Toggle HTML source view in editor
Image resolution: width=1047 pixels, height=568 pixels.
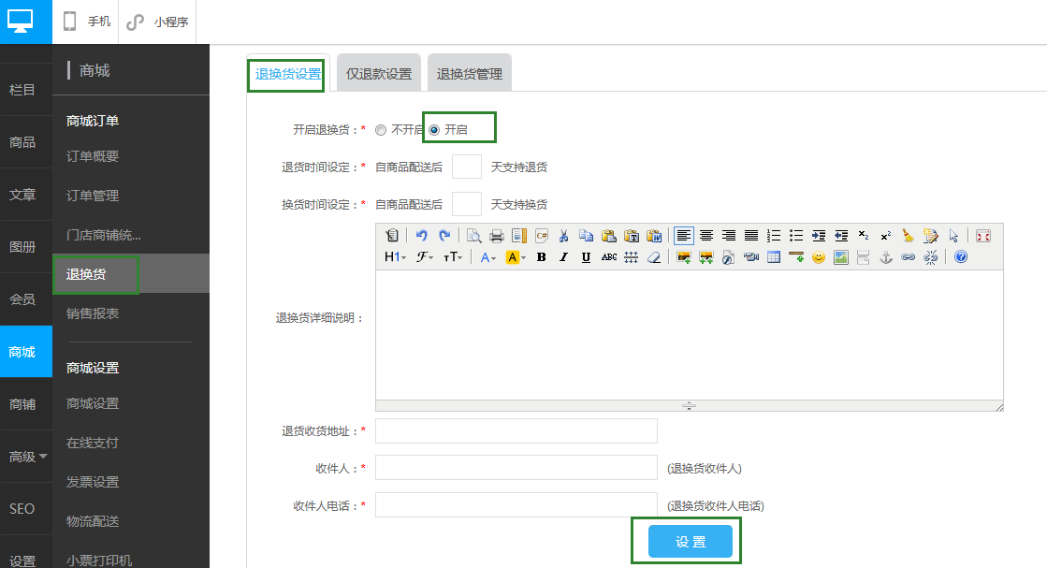[392, 236]
